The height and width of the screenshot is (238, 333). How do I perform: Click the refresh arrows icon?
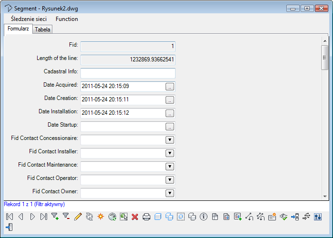[x=89, y=217]
